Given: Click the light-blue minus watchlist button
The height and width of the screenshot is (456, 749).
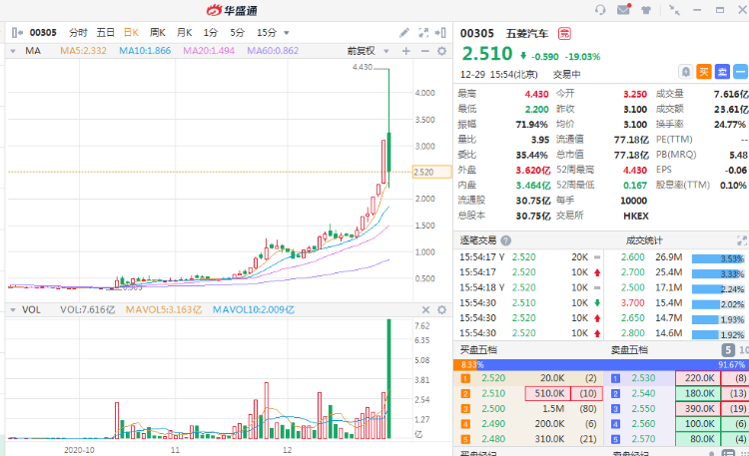Looking at the screenshot, I should (x=740, y=72).
